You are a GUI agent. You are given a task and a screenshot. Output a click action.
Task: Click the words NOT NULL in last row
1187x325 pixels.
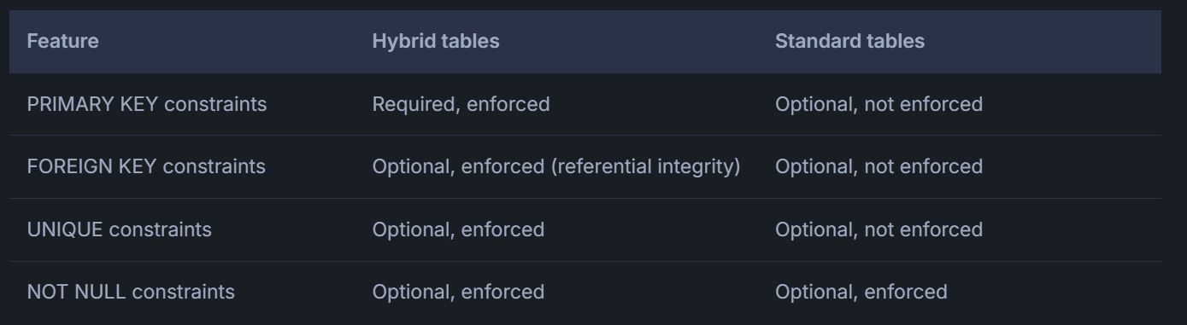tap(77, 292)
